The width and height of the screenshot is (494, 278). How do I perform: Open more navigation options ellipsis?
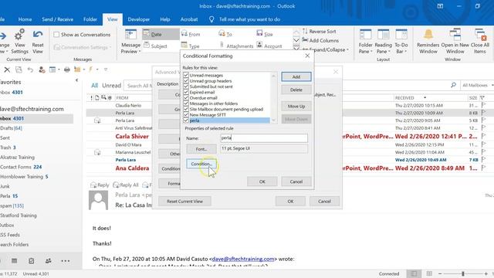[65, 261]
